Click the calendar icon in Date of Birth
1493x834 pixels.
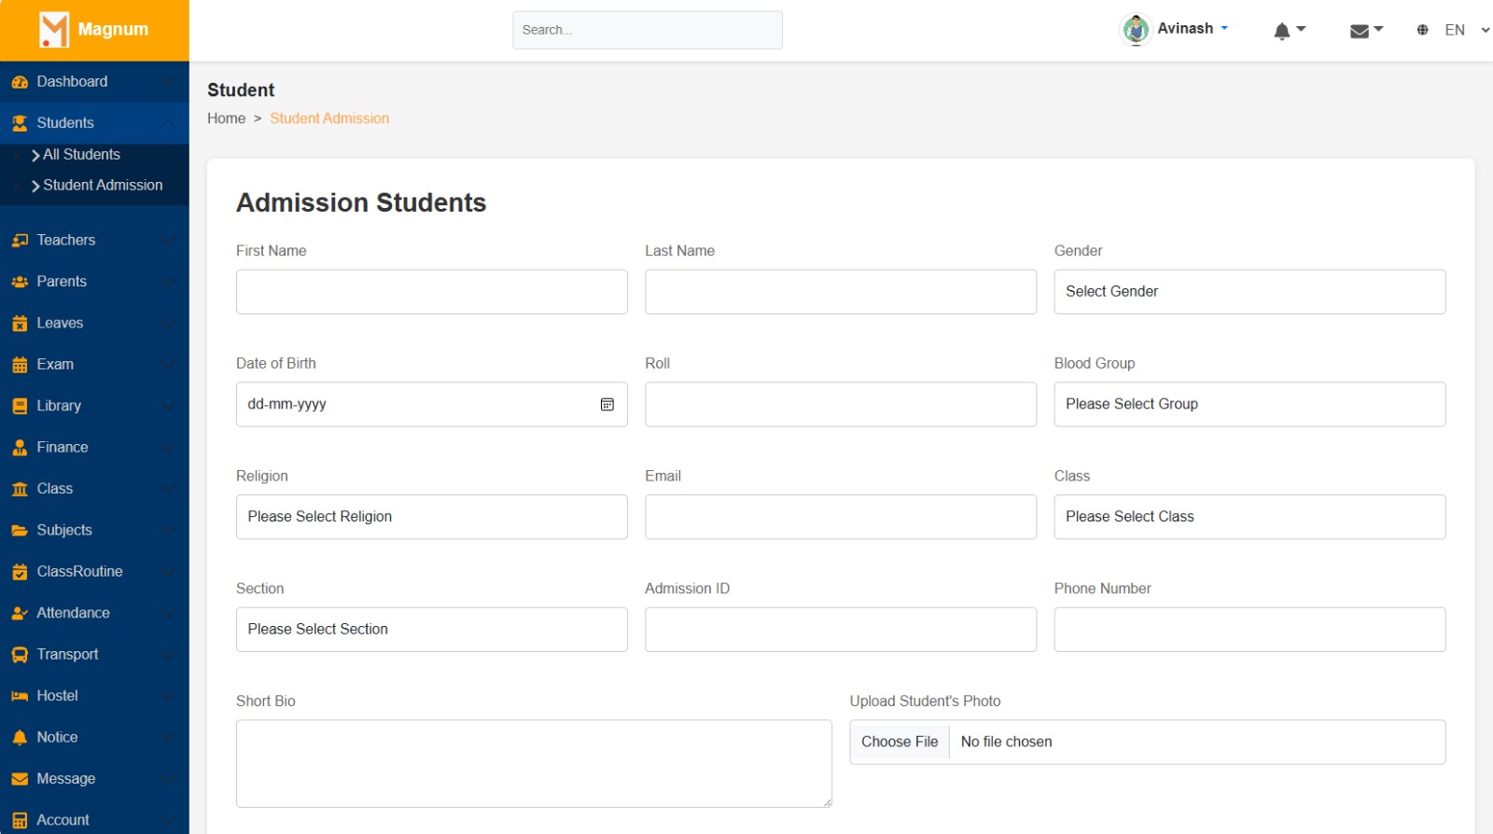(607, 404)
